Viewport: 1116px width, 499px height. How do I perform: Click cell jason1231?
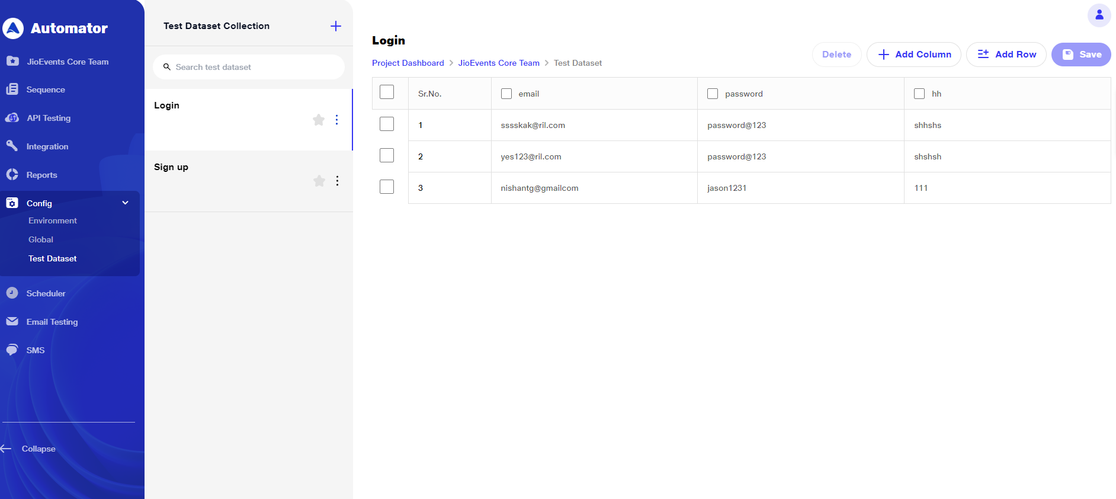(801, 188)
